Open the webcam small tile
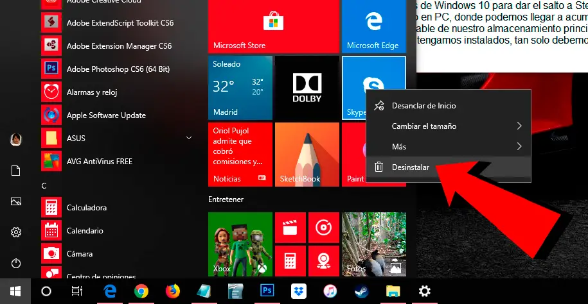The height and width of the screenshot is (304, 588). [x=324, y=261]
